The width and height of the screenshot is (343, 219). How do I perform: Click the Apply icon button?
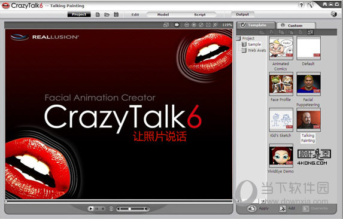(x=252, y=208)
